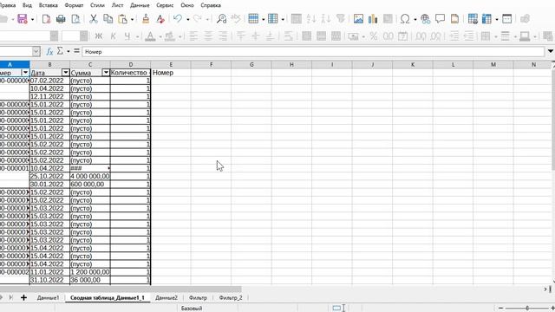
Task: Format selection as percent
Action: pyautogui.click(x=374, y=36)
